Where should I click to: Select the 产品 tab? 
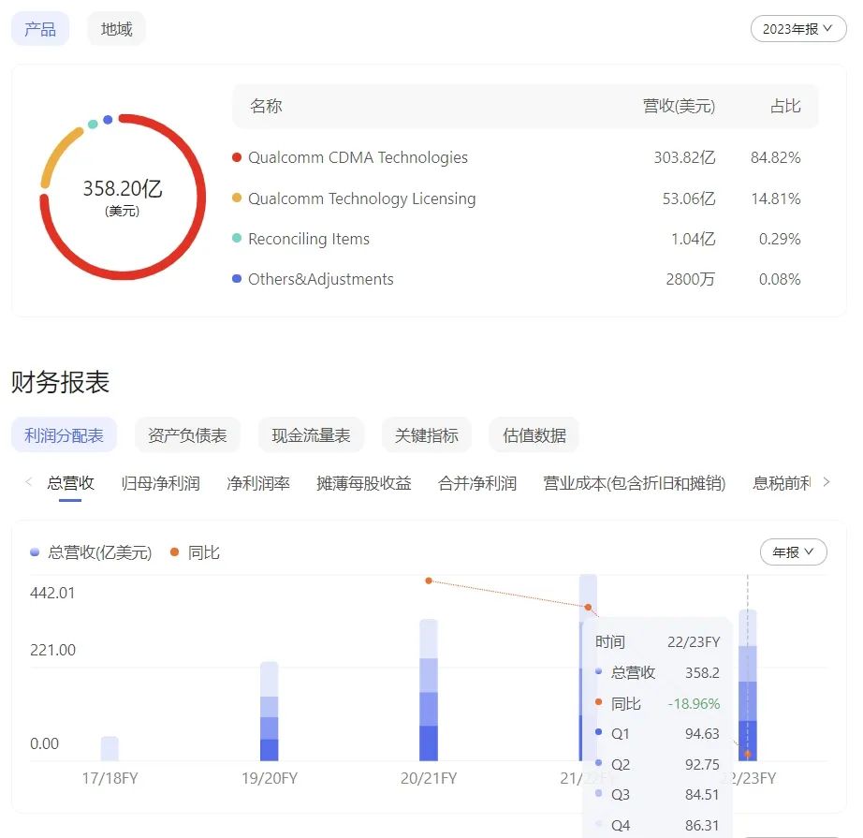[x=40, y=29]
